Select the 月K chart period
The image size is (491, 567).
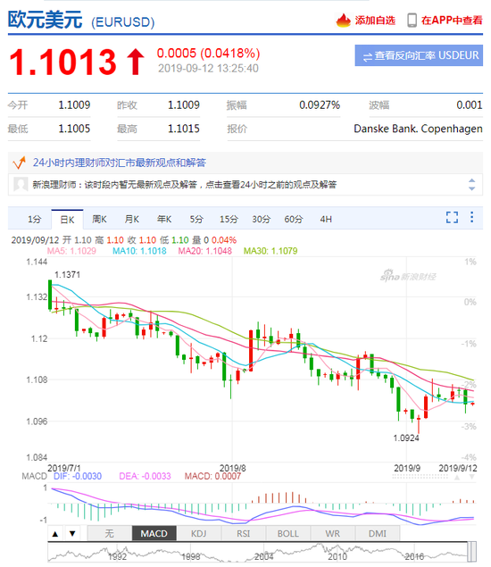pos(131,219)
